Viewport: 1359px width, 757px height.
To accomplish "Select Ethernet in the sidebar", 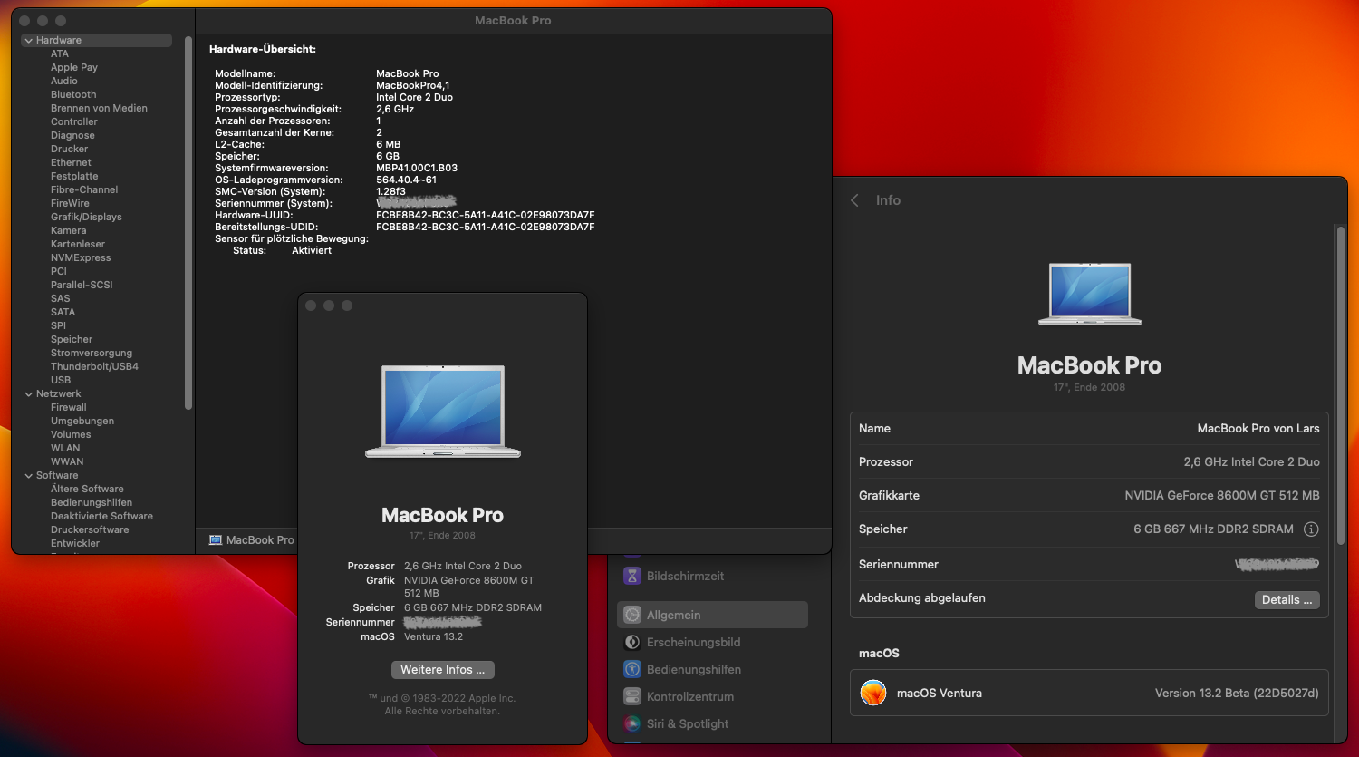I will [71, 162].
